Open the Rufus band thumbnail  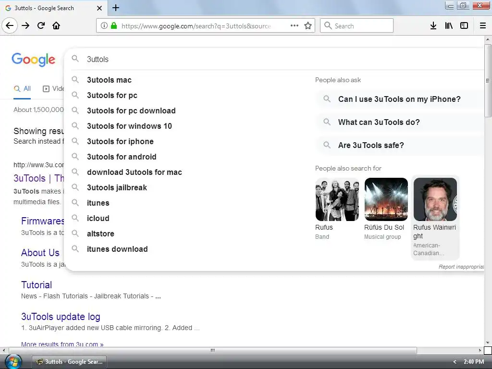(x=337, y=199)
